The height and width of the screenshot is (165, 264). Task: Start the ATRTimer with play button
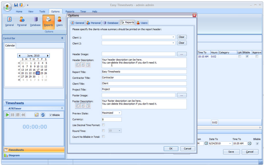tap(8, 115)
